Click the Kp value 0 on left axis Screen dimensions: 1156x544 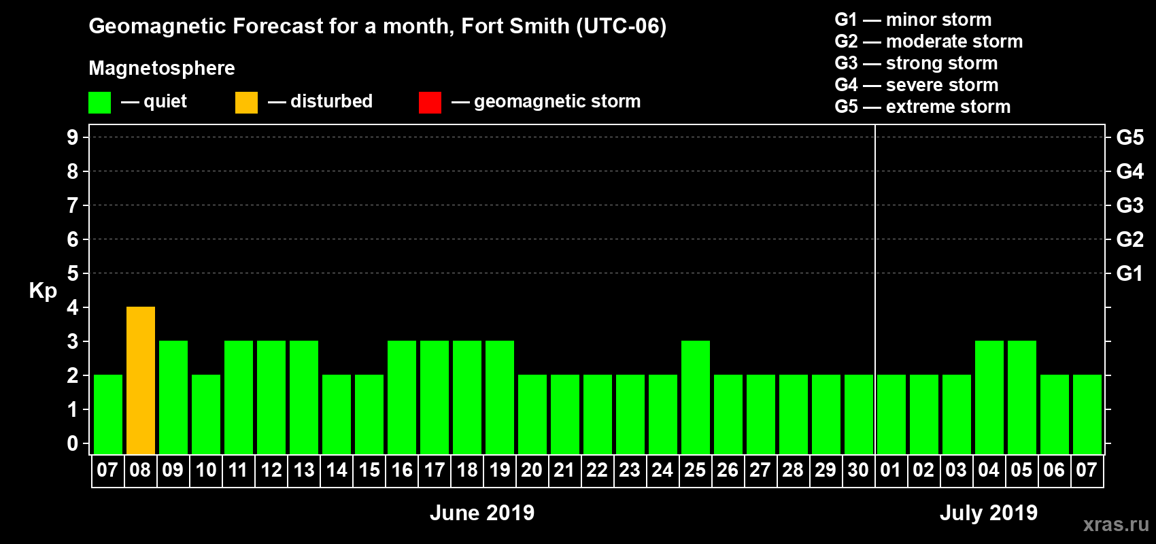click(72, 443)
